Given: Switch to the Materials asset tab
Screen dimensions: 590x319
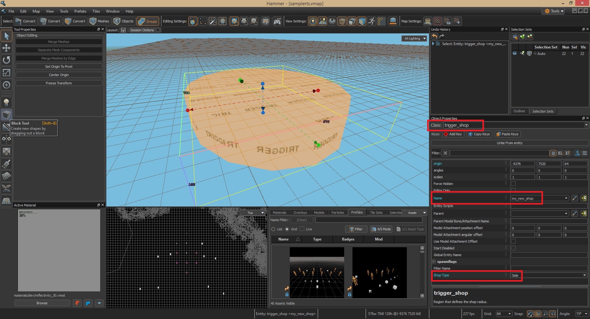Looking at the screenshot, I should (279, 213).
